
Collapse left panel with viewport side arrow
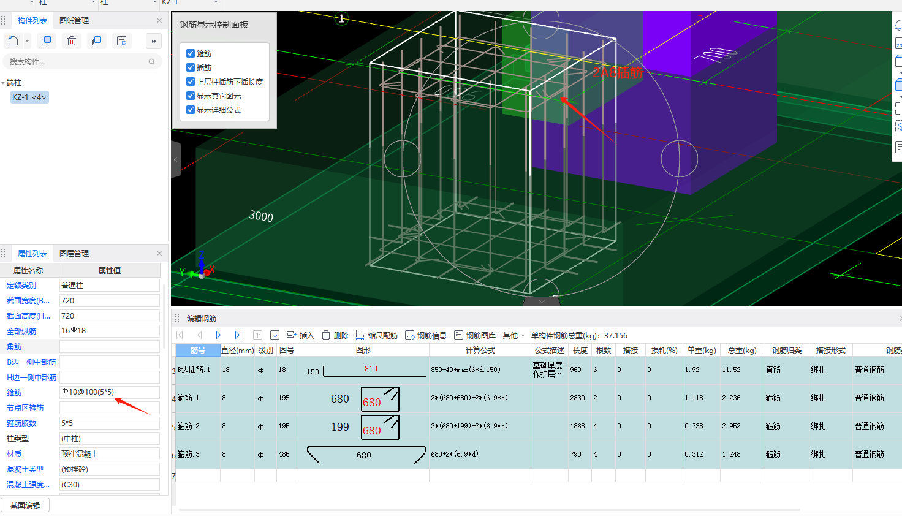coord(176,159)
